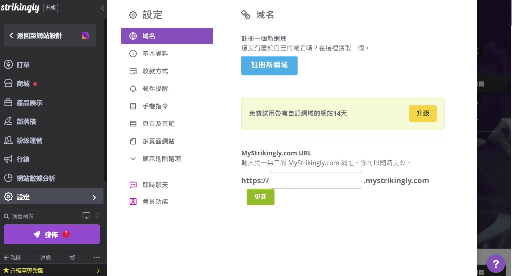Image resolution: width=512 pixels, height=276 pixels.
Task: Collapse the left sidebar with the arrow
Action: [103, 8]
